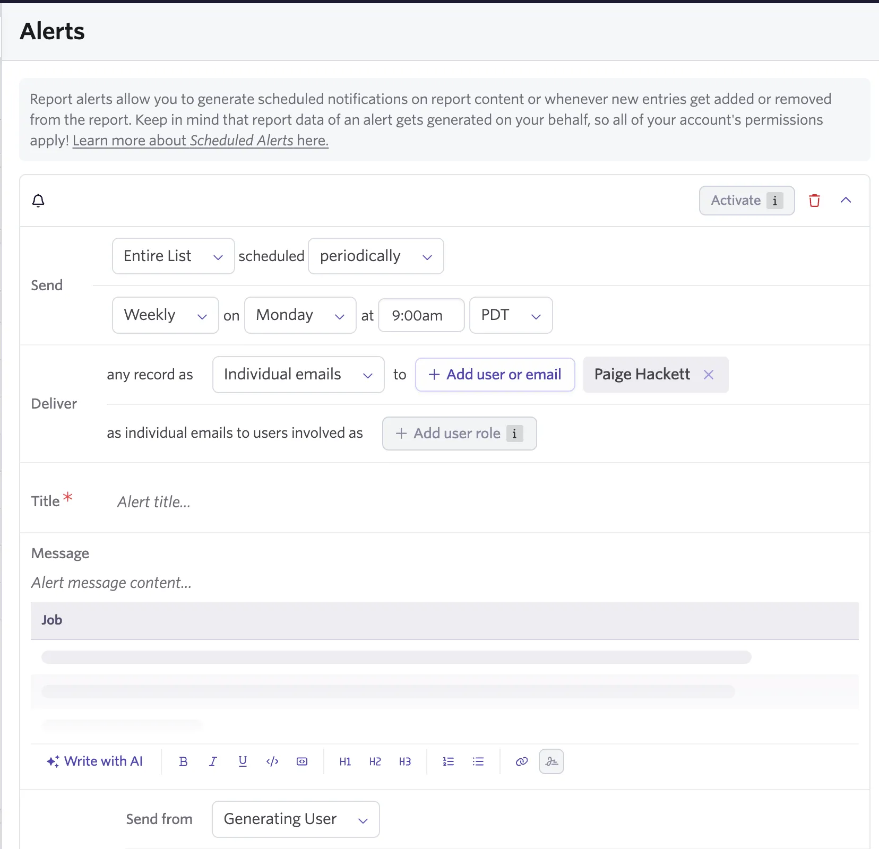The height and width of the screenshot is (849, 879).
Task: Toggle the signature icon in the message toolbar
Action: click(x=551, y=761)
